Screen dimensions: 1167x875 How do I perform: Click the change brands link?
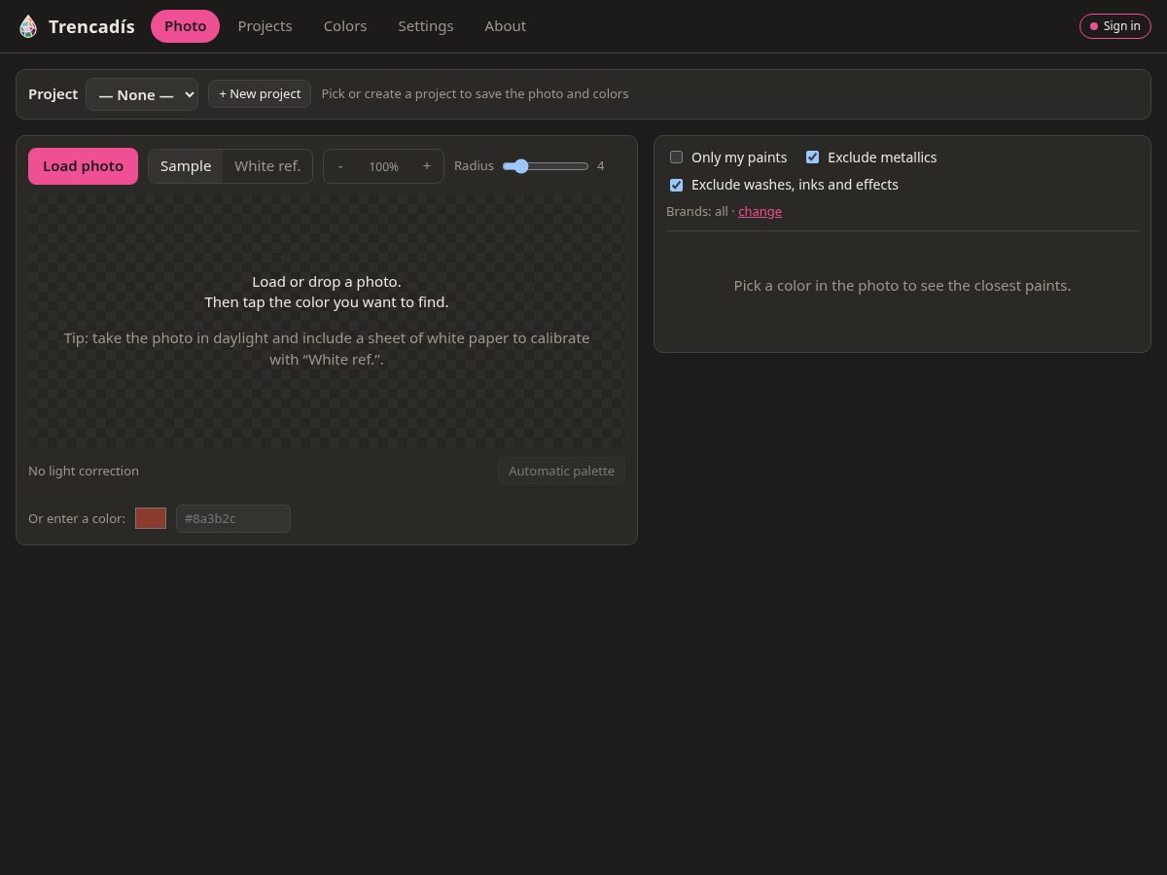pyautogui.click(x=760, y=211)
